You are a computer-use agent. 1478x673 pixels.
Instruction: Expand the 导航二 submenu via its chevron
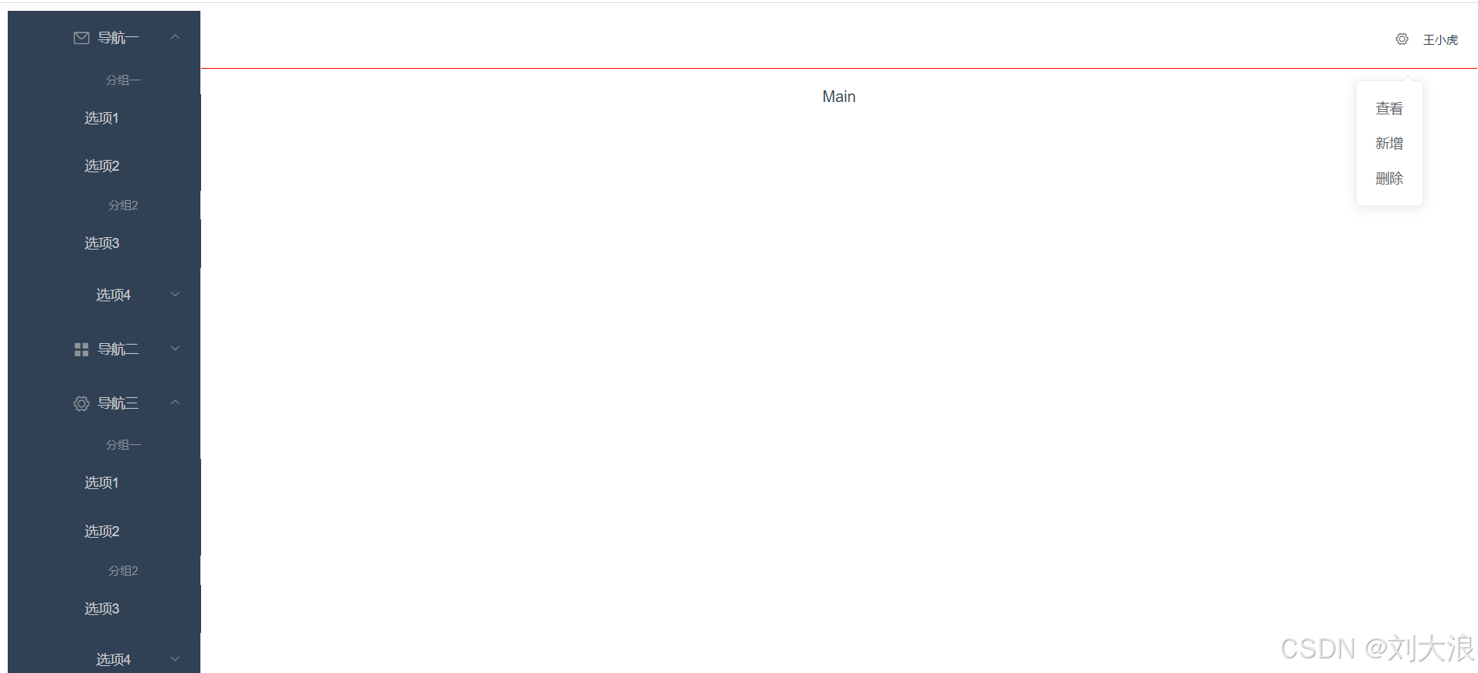coord(176,348)
